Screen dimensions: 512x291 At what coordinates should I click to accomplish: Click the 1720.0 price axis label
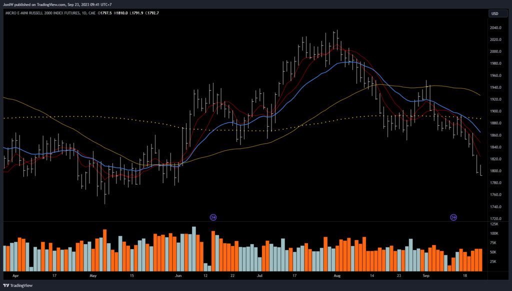pyautogui.click(x=495, y=219)
